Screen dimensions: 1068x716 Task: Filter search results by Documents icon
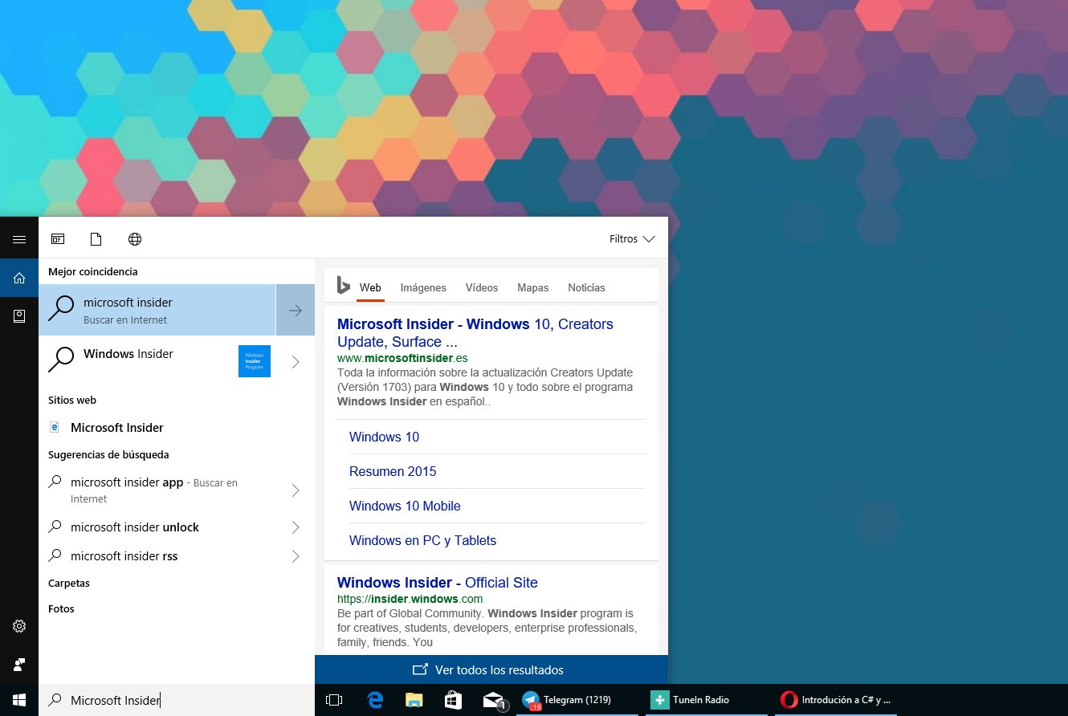[x=96, y=239]
